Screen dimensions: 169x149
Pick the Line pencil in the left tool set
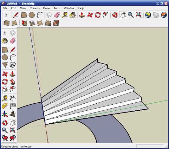[x=13, y=49]
